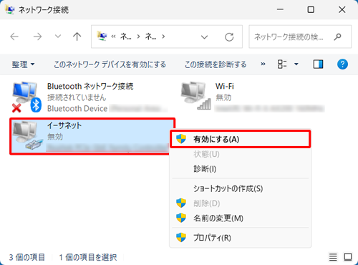Viewport: 358px width, 265px height.
Task: Click the address bar network folder icon
Action: point(102,37)
